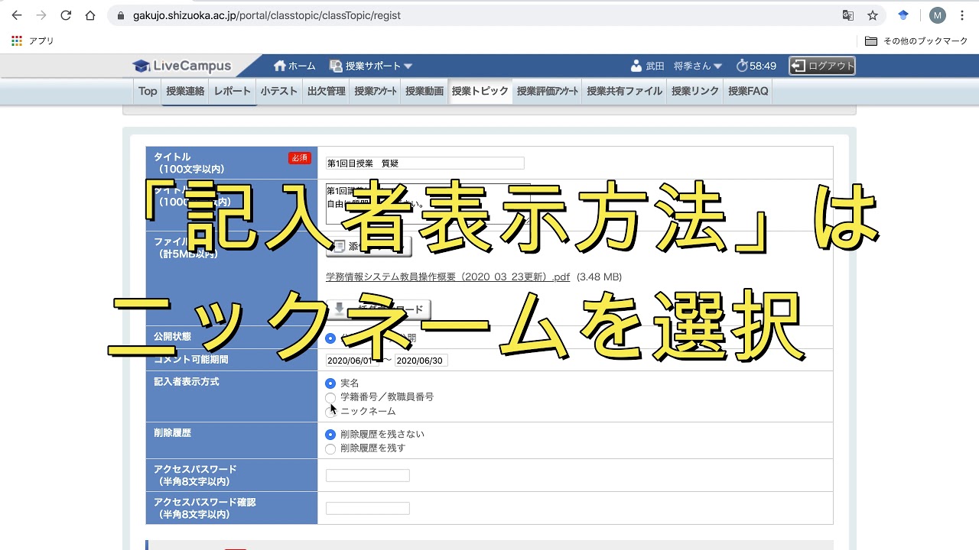Open the 授業FAQ tab
Screen dimensions: 979x550
[748, 91]
